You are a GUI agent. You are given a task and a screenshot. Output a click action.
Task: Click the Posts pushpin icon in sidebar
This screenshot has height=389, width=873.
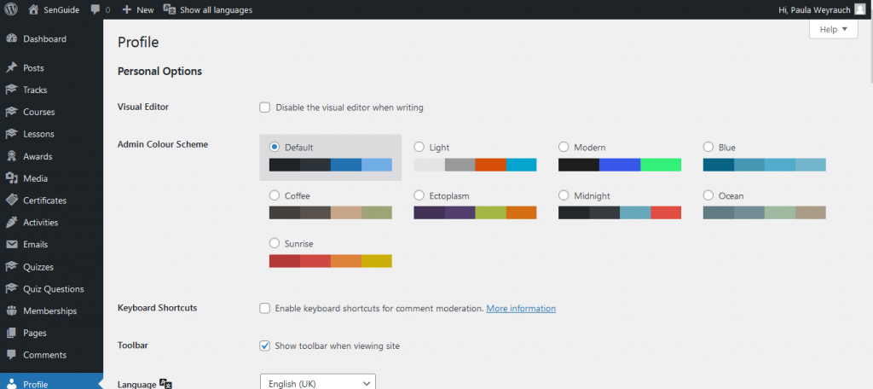11,68
